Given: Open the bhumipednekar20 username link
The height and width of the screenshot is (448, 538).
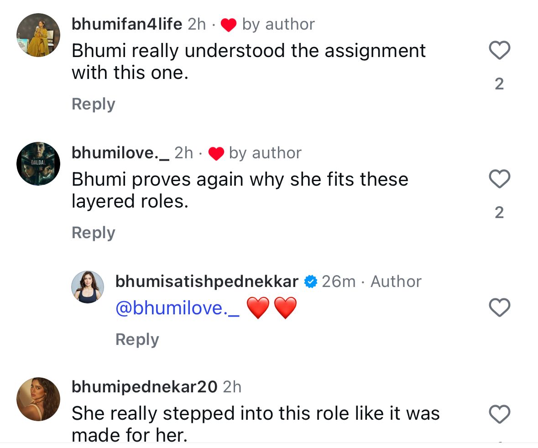Looking at the screenshot, I should click(x=144, y=387).
